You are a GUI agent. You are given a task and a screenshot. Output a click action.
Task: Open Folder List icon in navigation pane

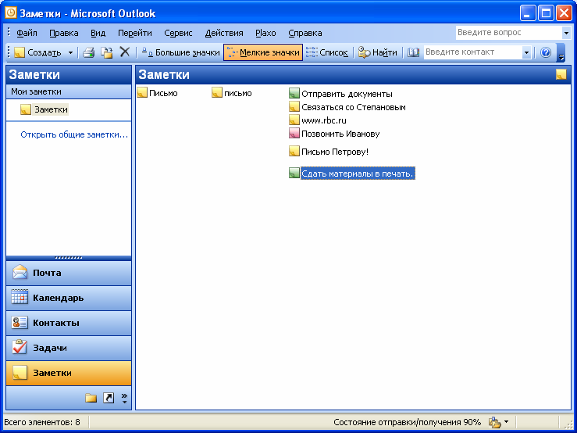tap(91, 398)
